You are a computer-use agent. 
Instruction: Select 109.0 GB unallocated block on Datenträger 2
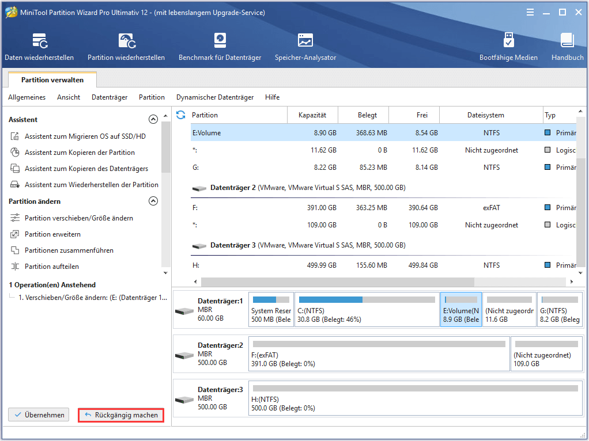pos(546,354)
